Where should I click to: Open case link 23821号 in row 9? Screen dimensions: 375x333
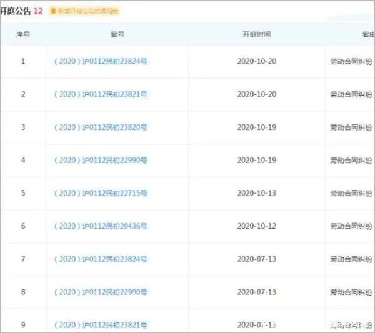(101, 325)
